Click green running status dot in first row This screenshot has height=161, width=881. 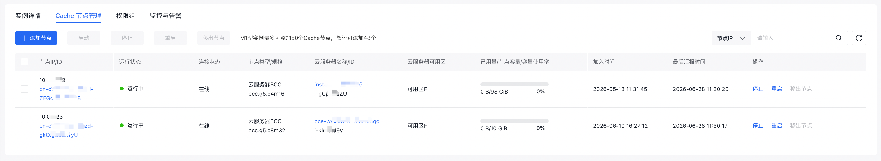122,89
